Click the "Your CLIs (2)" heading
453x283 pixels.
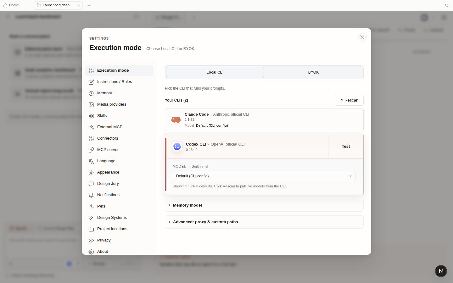click(x=176, y=100)
